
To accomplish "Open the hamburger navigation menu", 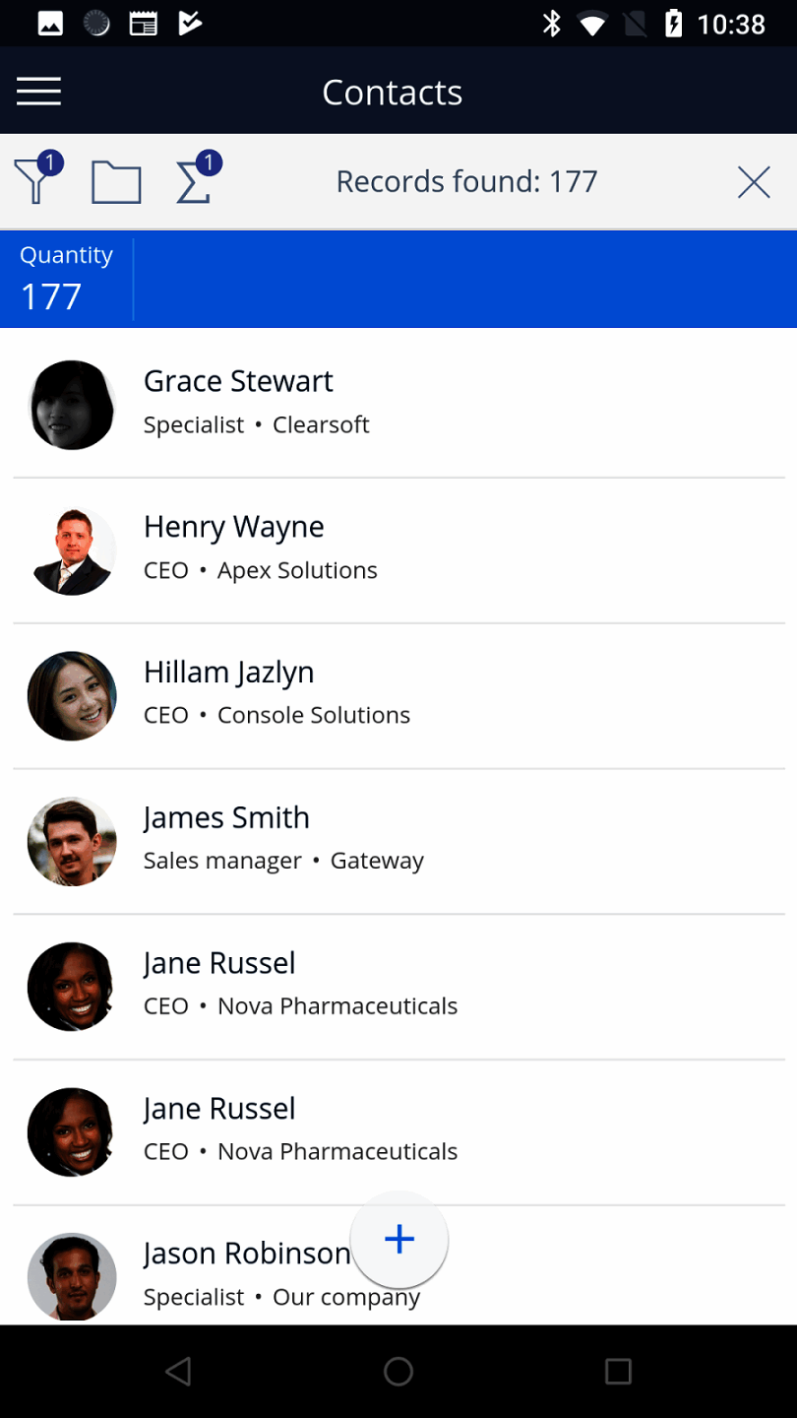I will [x=39, y=92].
